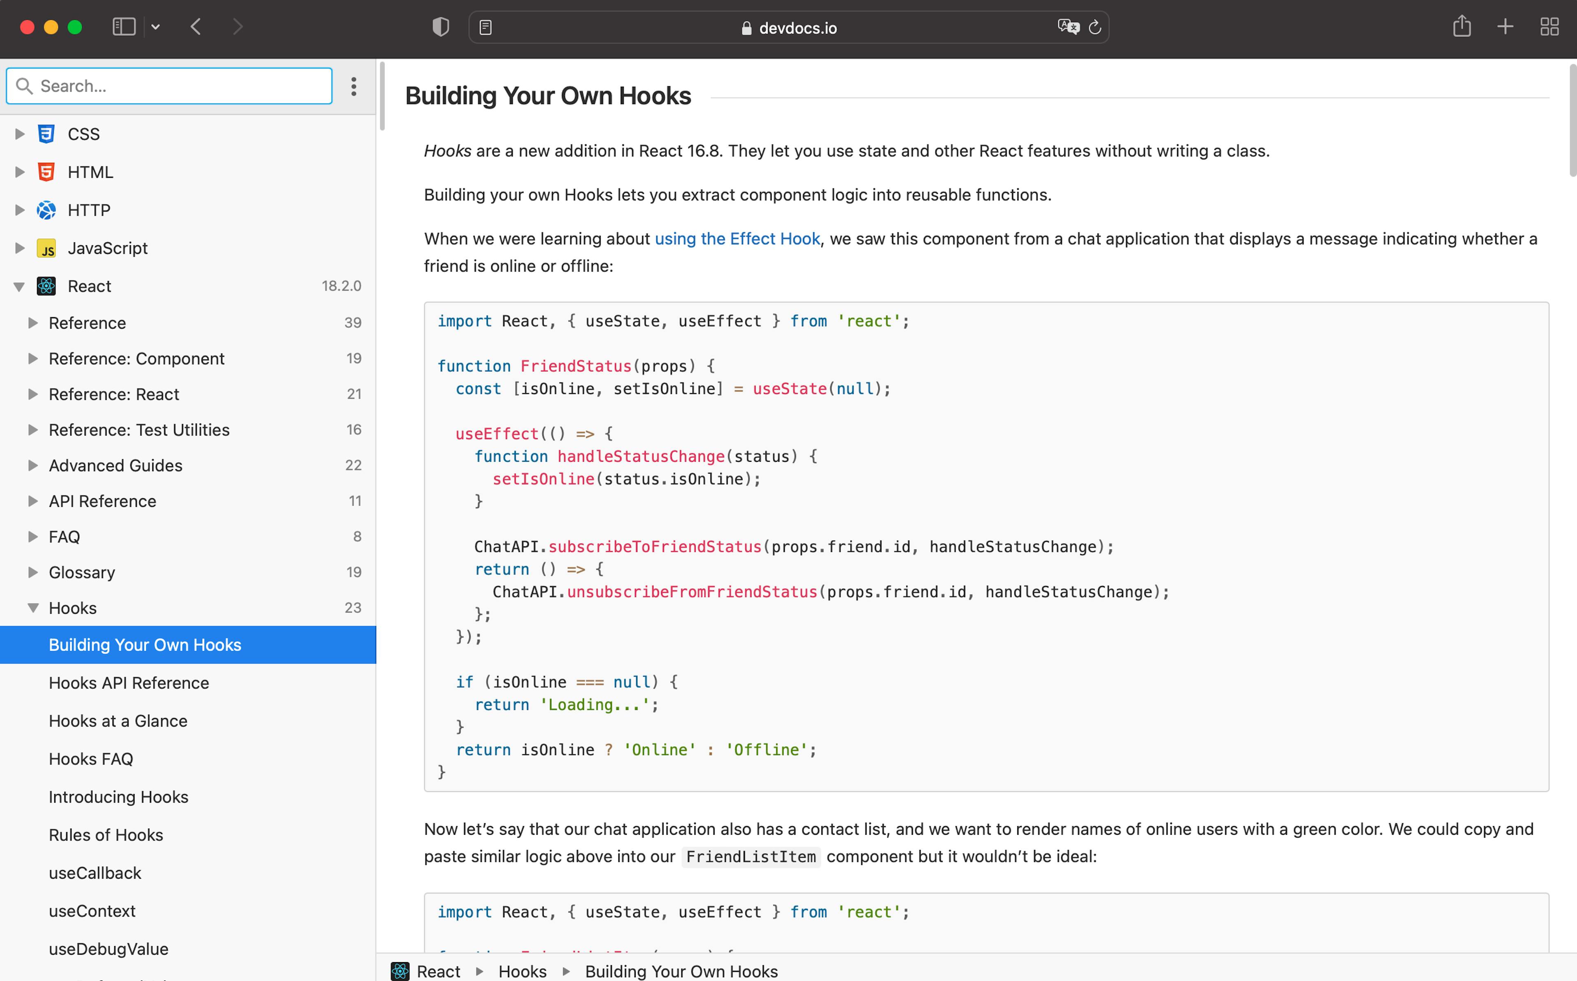This screenshot has height=981, width=1577.
Task: Open useDebugValue page
Action: coord(108,949)
